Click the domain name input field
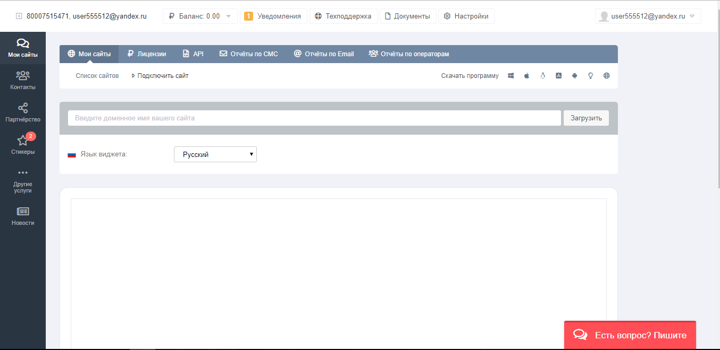 [314, 118]
